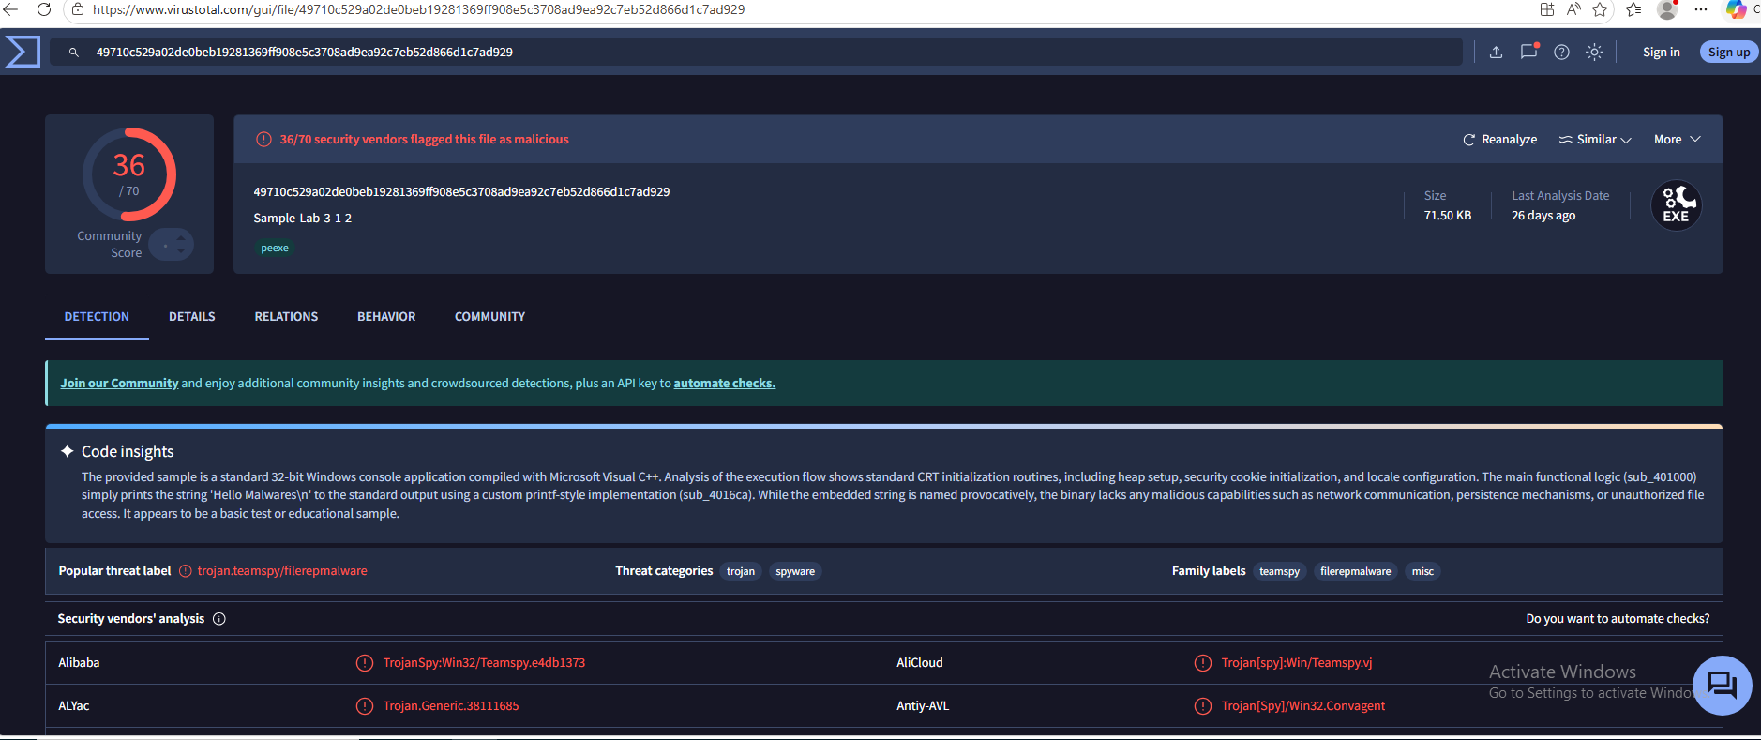Vote down the Community Score
Viewport: 1761px width, 740px height.
point(180,250)
